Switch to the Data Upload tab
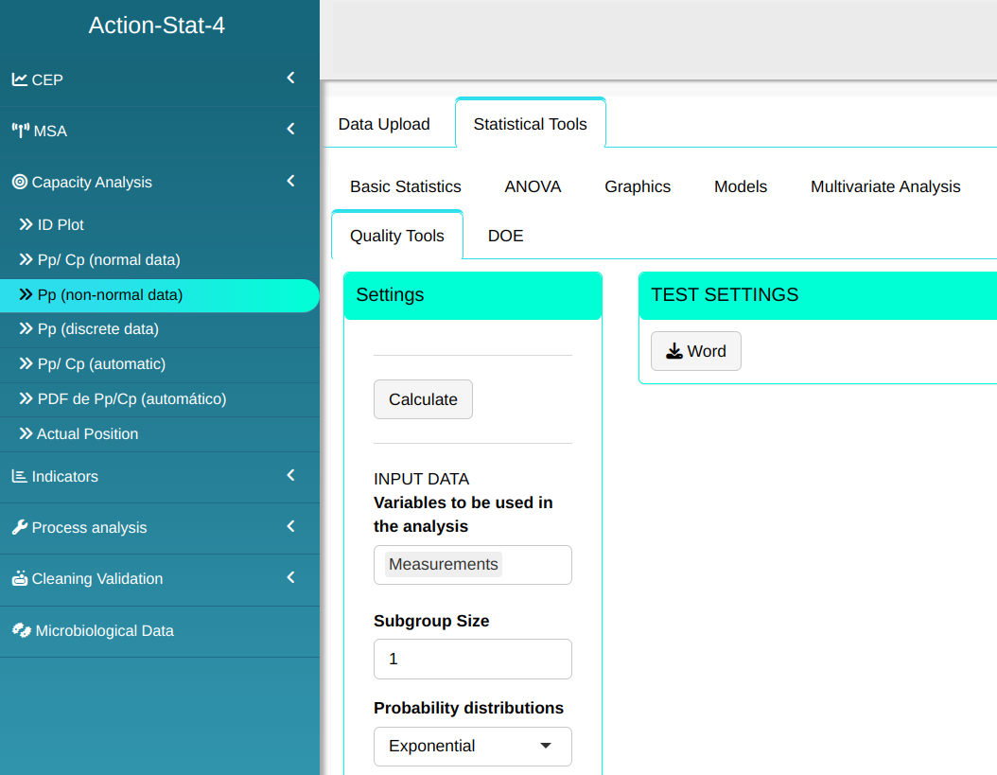The image size is (997, 775). (384, 124)
